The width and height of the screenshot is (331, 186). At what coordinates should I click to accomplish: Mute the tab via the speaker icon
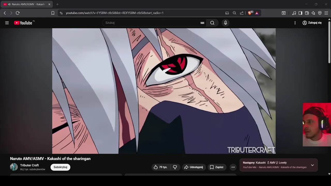point(9,4)
